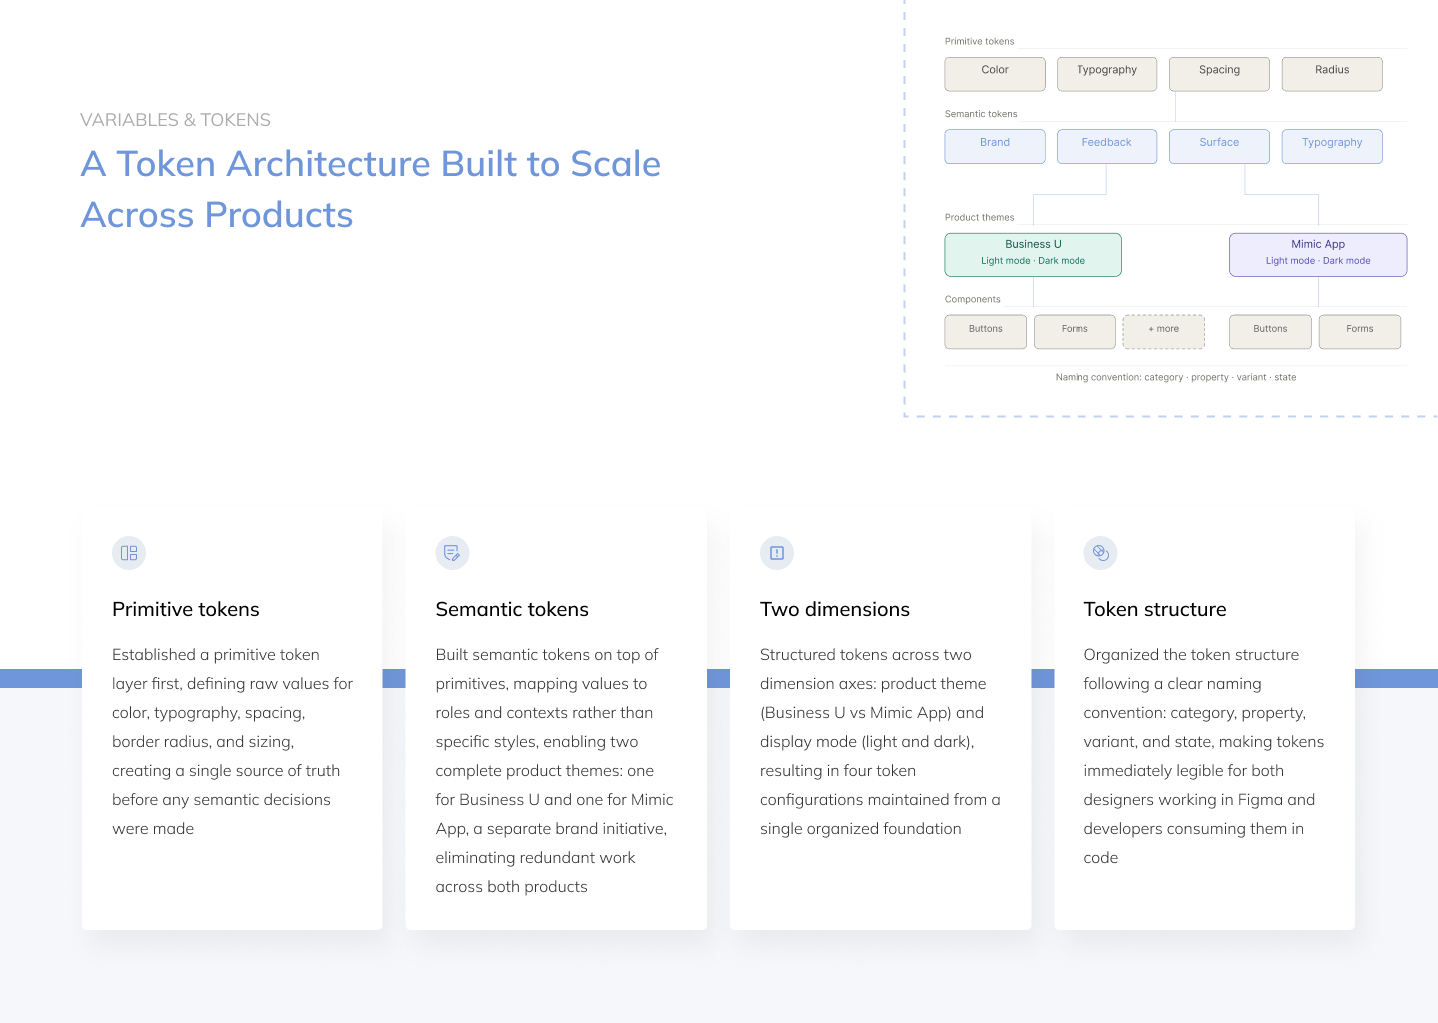The height and width of the screenshot is (1023, 1438).
Task: Click the Forms component under Mimic App
Action: click(1359, 331)
